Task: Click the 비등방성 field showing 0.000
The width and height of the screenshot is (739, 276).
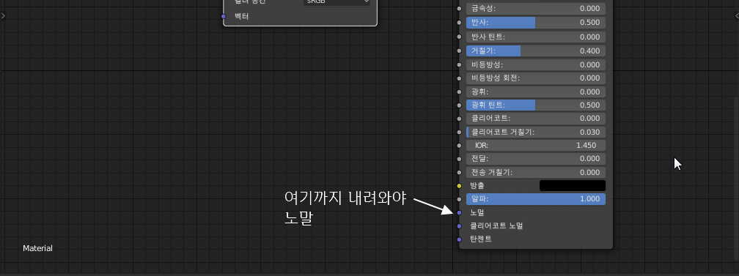Action: [x=536, y=64]
